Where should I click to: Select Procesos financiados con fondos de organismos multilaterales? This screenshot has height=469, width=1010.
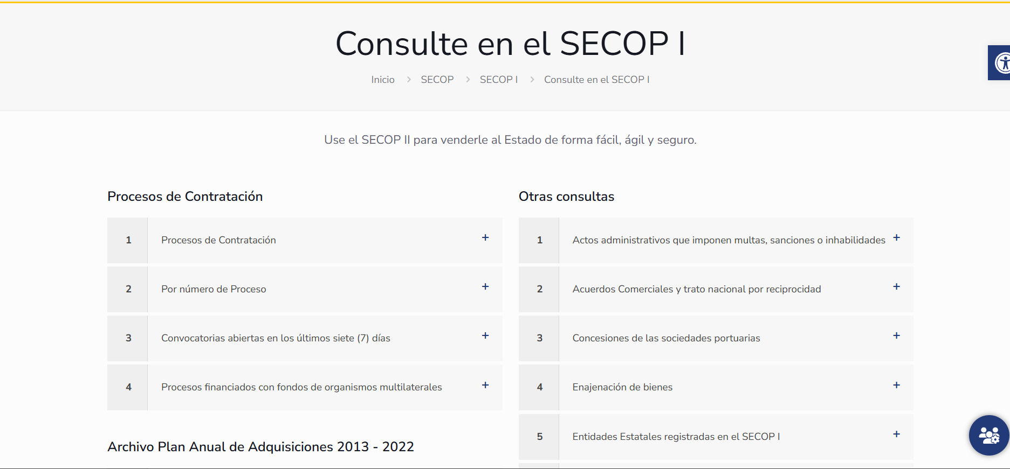coord(301,387)
